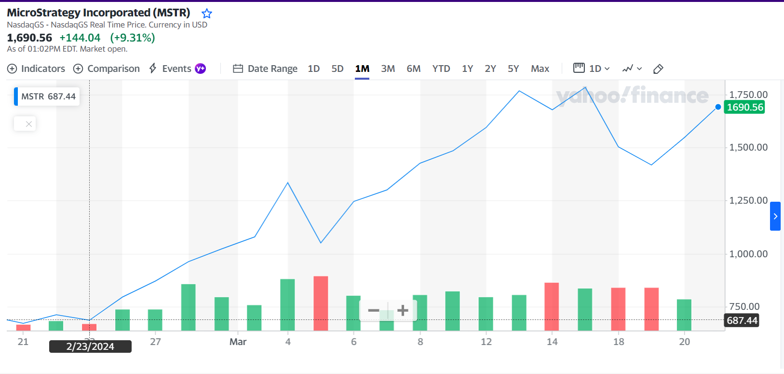Click the (+9.31%) percent change value

click(133, 38)
